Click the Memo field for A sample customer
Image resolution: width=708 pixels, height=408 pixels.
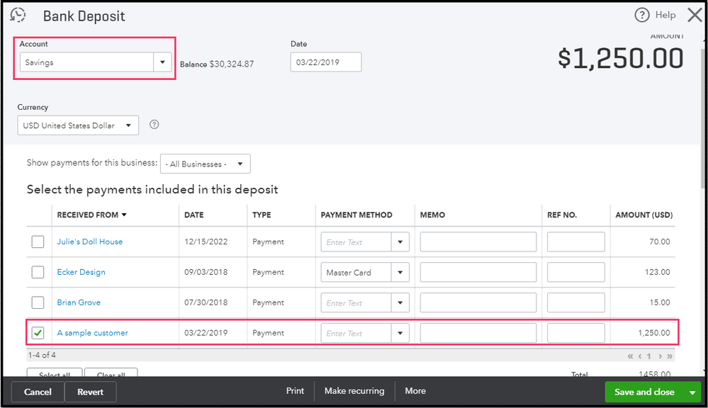pyautogui.click(x=478, y=333)
